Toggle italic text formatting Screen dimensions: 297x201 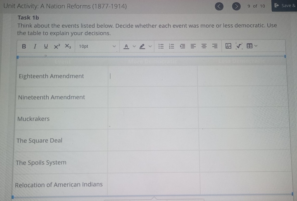tap(35, 46)
